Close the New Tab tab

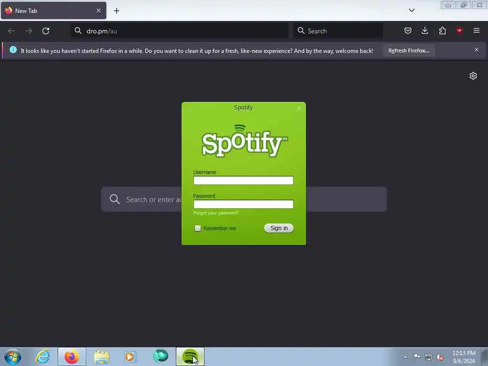tap(99, 10)
